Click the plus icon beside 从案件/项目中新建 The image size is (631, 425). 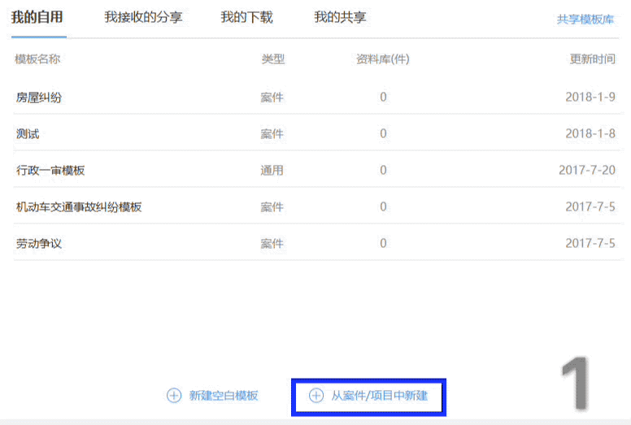click(315, 396)
